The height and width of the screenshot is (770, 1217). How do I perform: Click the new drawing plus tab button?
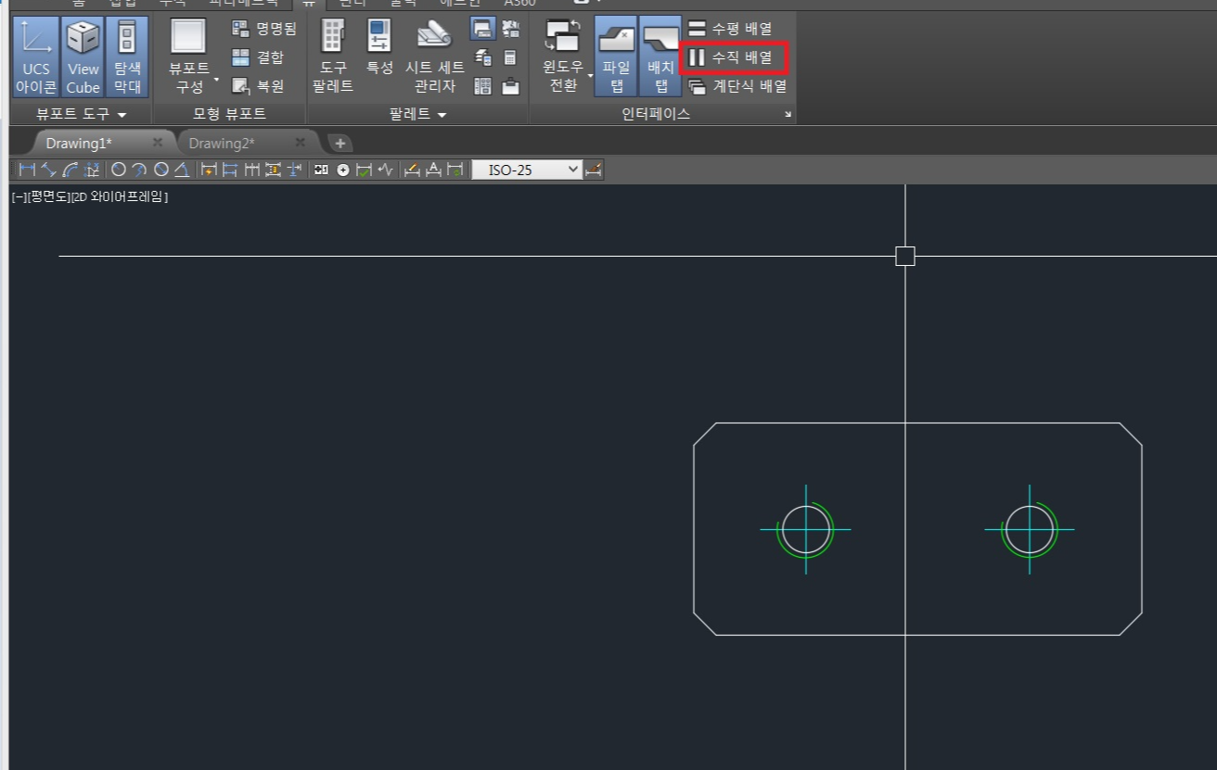[340, 143]
